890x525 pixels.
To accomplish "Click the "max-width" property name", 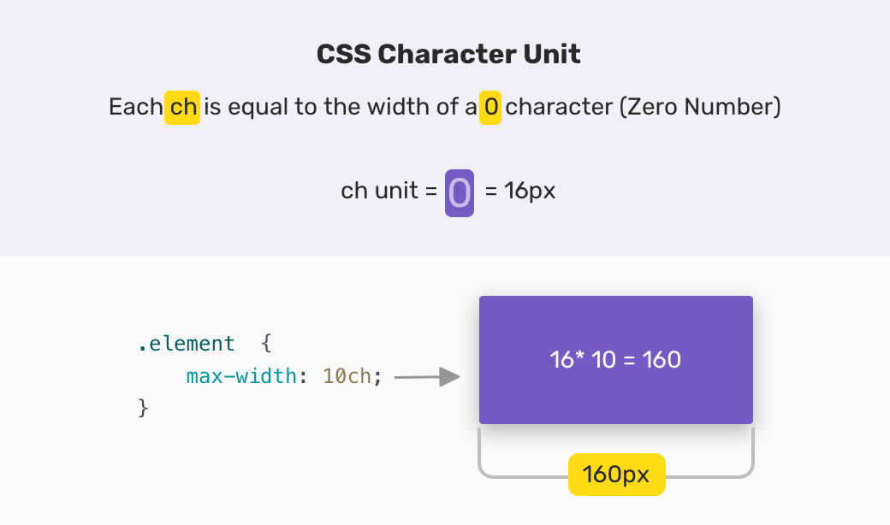I will point(241,376).
